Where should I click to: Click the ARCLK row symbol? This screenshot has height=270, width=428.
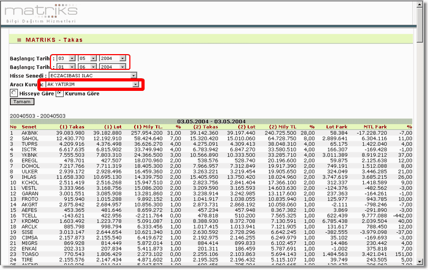tap(29, 226)
